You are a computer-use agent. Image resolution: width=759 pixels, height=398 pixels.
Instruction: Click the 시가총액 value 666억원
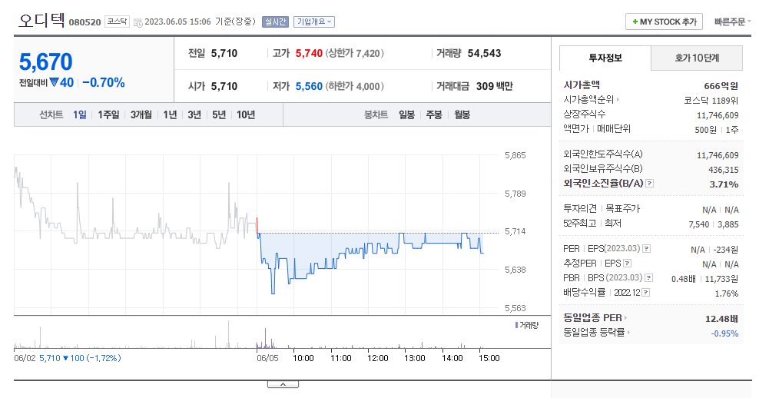(x=721, y=86)
